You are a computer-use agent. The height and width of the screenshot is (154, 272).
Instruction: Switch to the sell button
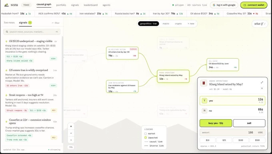click(249, 123)
